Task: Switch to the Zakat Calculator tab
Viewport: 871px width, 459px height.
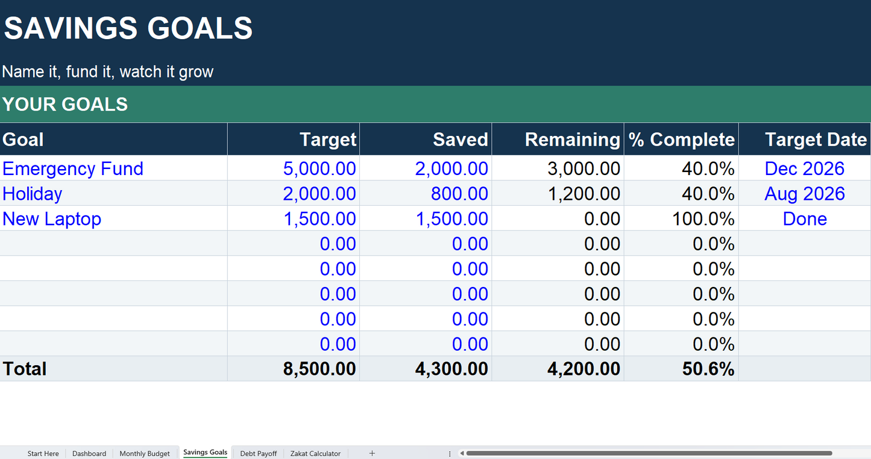Action: 315,454
